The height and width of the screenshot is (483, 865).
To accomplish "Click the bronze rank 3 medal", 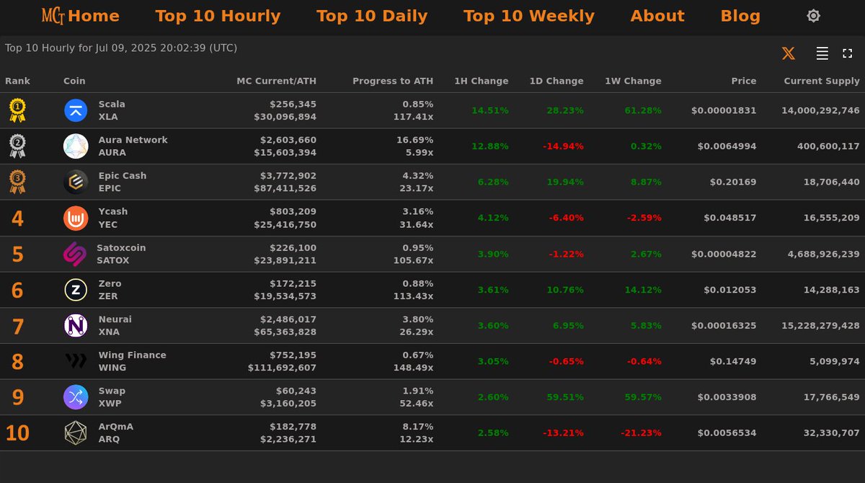I will click(x=17, y=182).
